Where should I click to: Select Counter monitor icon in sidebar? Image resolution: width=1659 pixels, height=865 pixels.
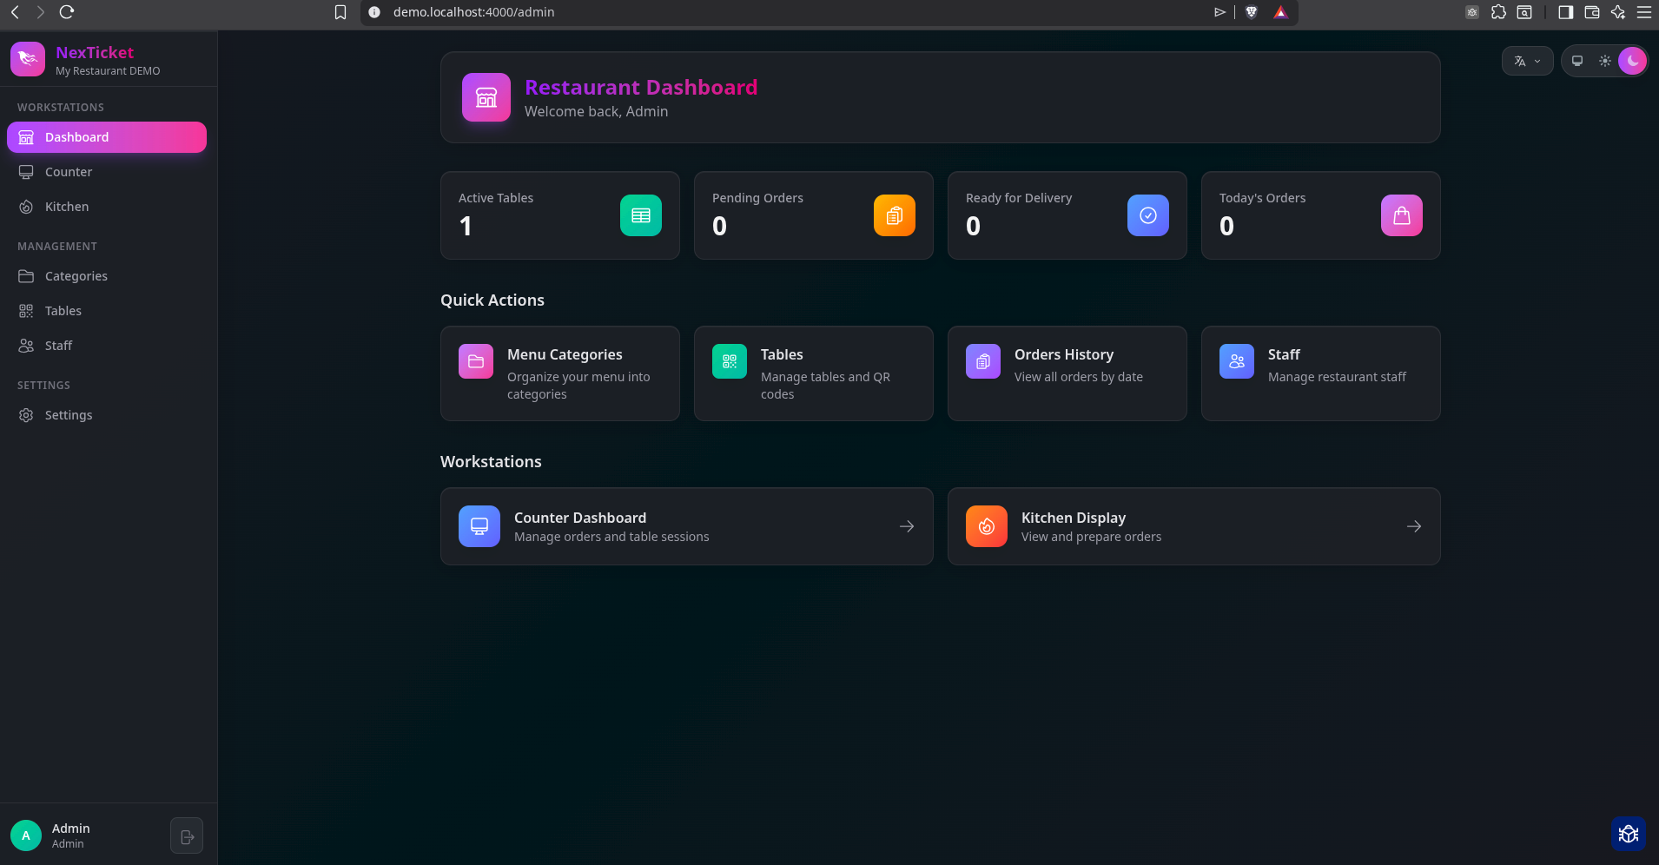click(x=26, y=171)
